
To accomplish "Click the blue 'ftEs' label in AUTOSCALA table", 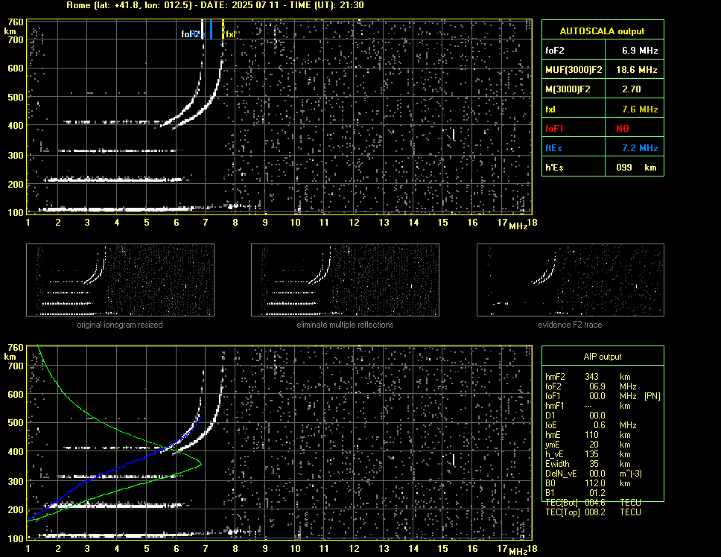I will pos(553,148).
